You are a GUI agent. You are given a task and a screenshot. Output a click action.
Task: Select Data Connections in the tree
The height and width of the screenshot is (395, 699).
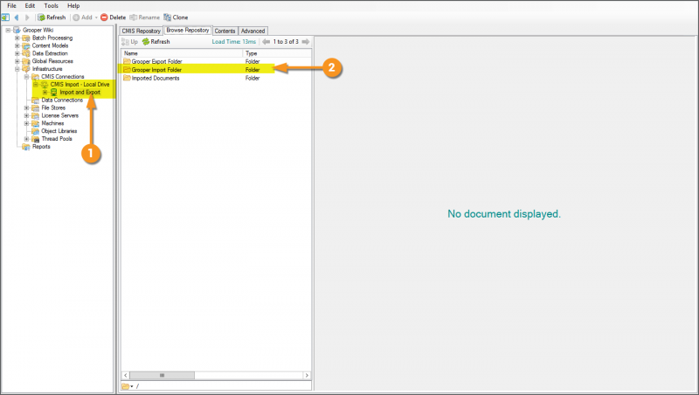tap(62, 100)
